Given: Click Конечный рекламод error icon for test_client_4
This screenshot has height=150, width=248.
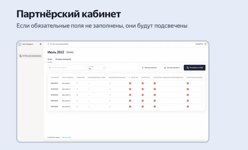Looking at the screenshot, I should pyautogui.click(x=188, y=101).
